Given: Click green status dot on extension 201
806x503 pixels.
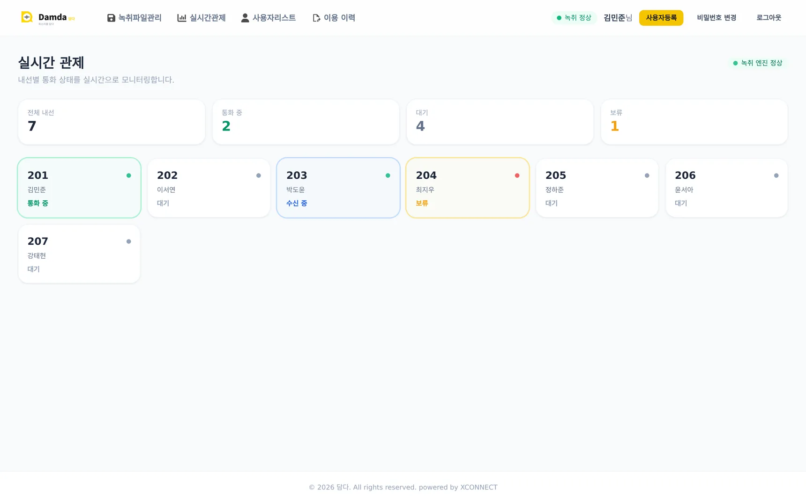Looking at the screenshot, I should click(x=128, y=175).
